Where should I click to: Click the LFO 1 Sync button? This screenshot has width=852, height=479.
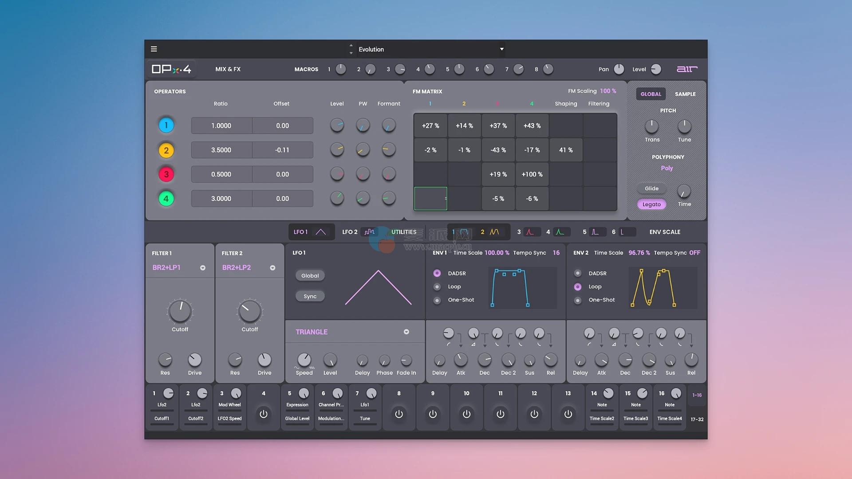coord(310,297)
